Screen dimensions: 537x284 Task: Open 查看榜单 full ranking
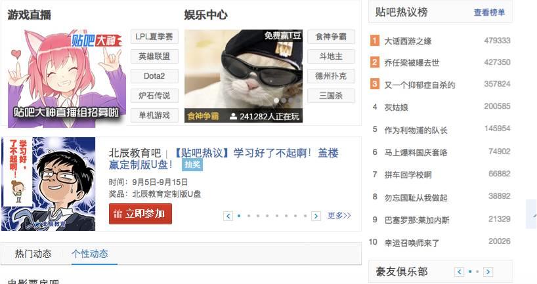coord(489,12)
